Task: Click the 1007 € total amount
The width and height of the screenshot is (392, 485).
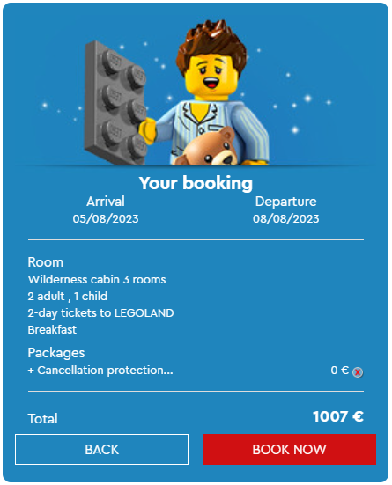Action: (x=338, y=416)
